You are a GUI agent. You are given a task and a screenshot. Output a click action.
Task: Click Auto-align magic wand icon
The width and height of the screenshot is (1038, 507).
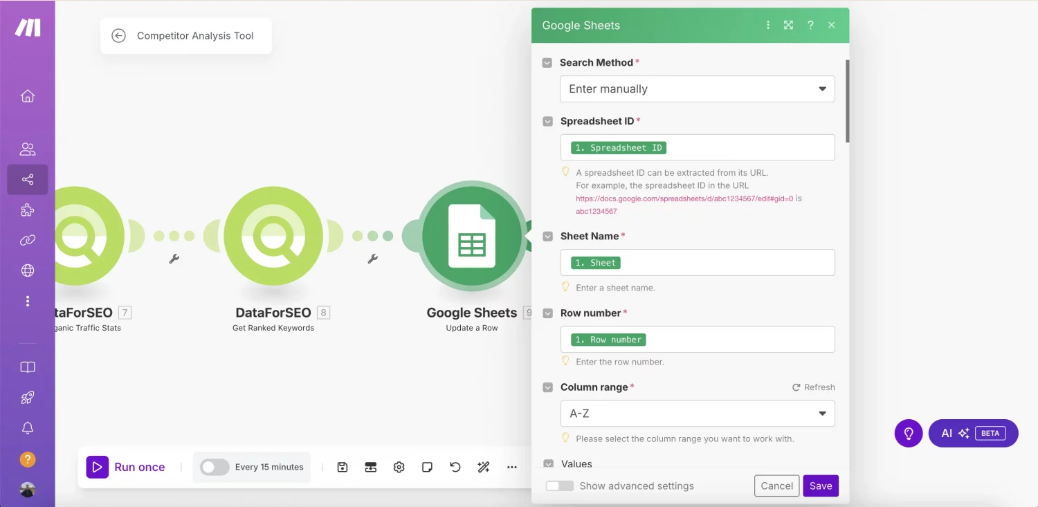click(x=484, y=467)
